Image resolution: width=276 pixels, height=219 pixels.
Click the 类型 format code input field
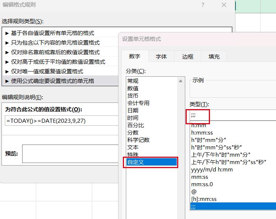[x=233, y=115]
